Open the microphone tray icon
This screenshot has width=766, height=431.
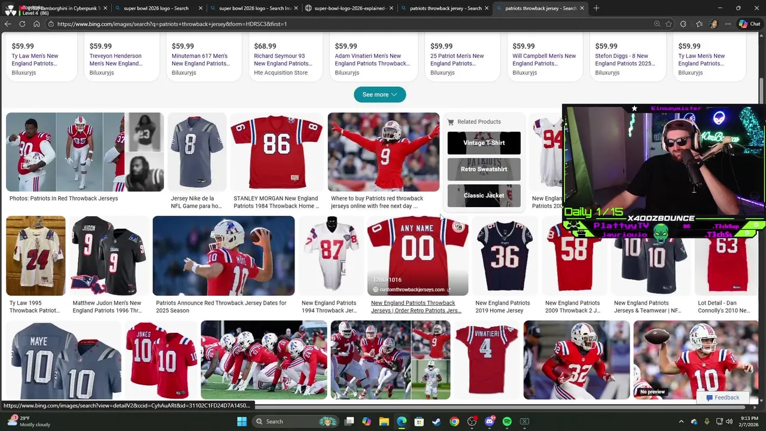pyautogui.click(x=707, y=421)
